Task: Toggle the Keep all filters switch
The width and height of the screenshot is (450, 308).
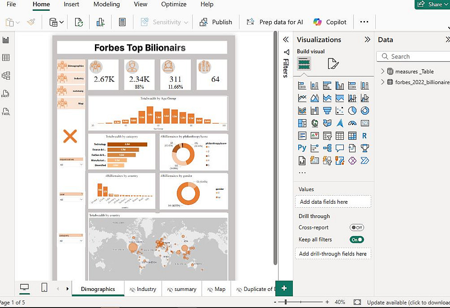Action: [x=357, y=240]
